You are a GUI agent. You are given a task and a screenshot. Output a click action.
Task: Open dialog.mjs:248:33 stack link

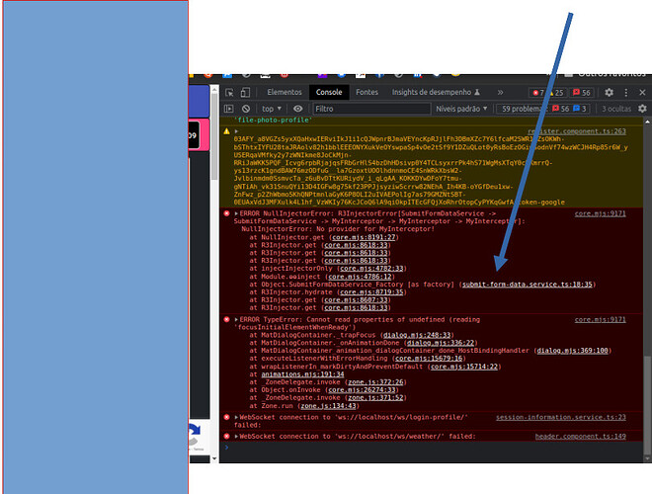(x=417, y=335)
